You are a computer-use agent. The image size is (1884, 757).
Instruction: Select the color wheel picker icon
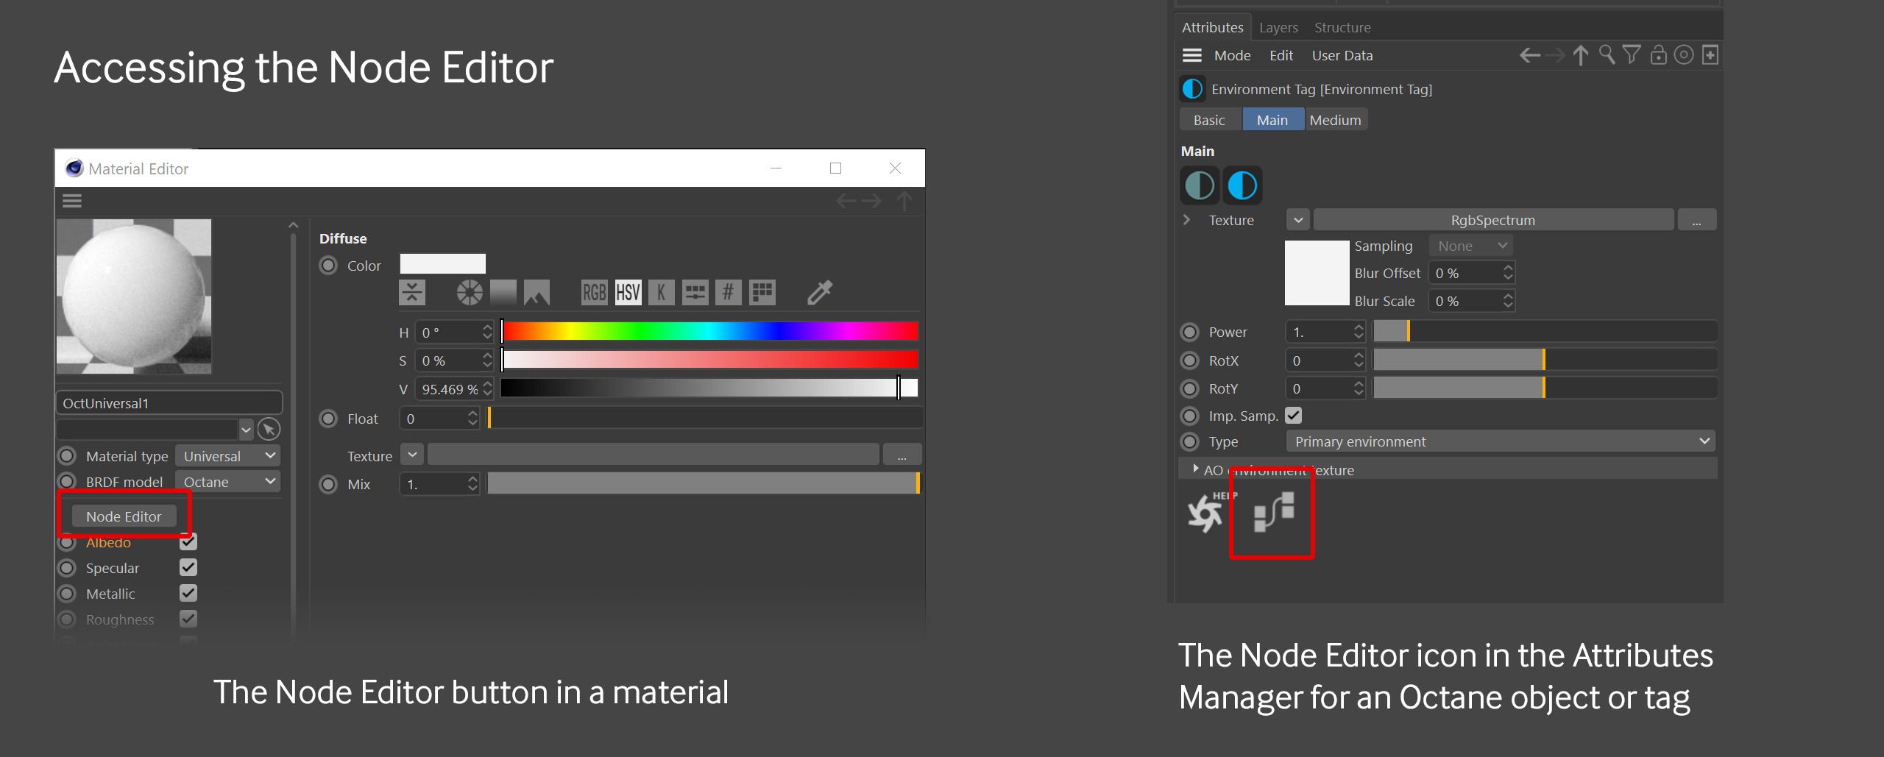(x=470, y=291)
